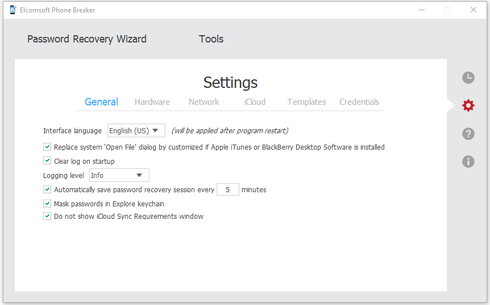490x305 pixels.
Task: Click the red settings gear icon
Action: pos(468,105)
